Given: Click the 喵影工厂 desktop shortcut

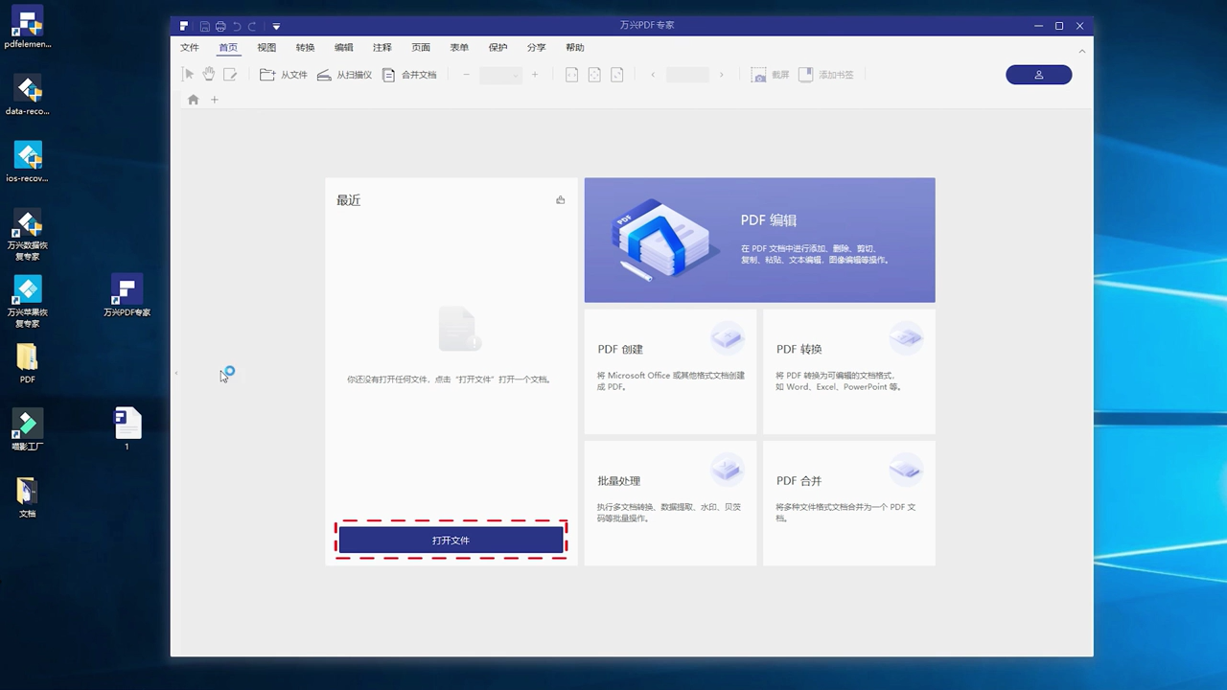Looking at the screenshot, I should [28, 431].
